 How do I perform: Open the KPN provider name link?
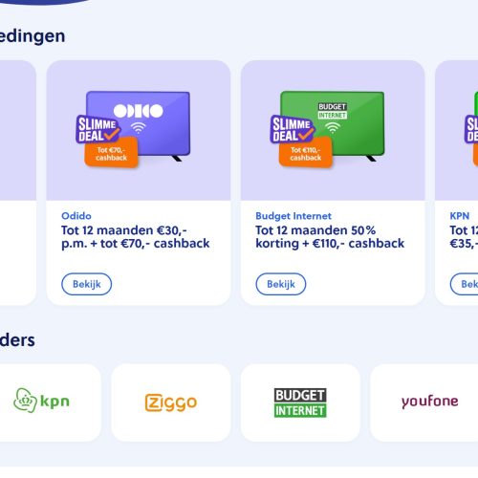pyautogui.click(x=460, y=216)
